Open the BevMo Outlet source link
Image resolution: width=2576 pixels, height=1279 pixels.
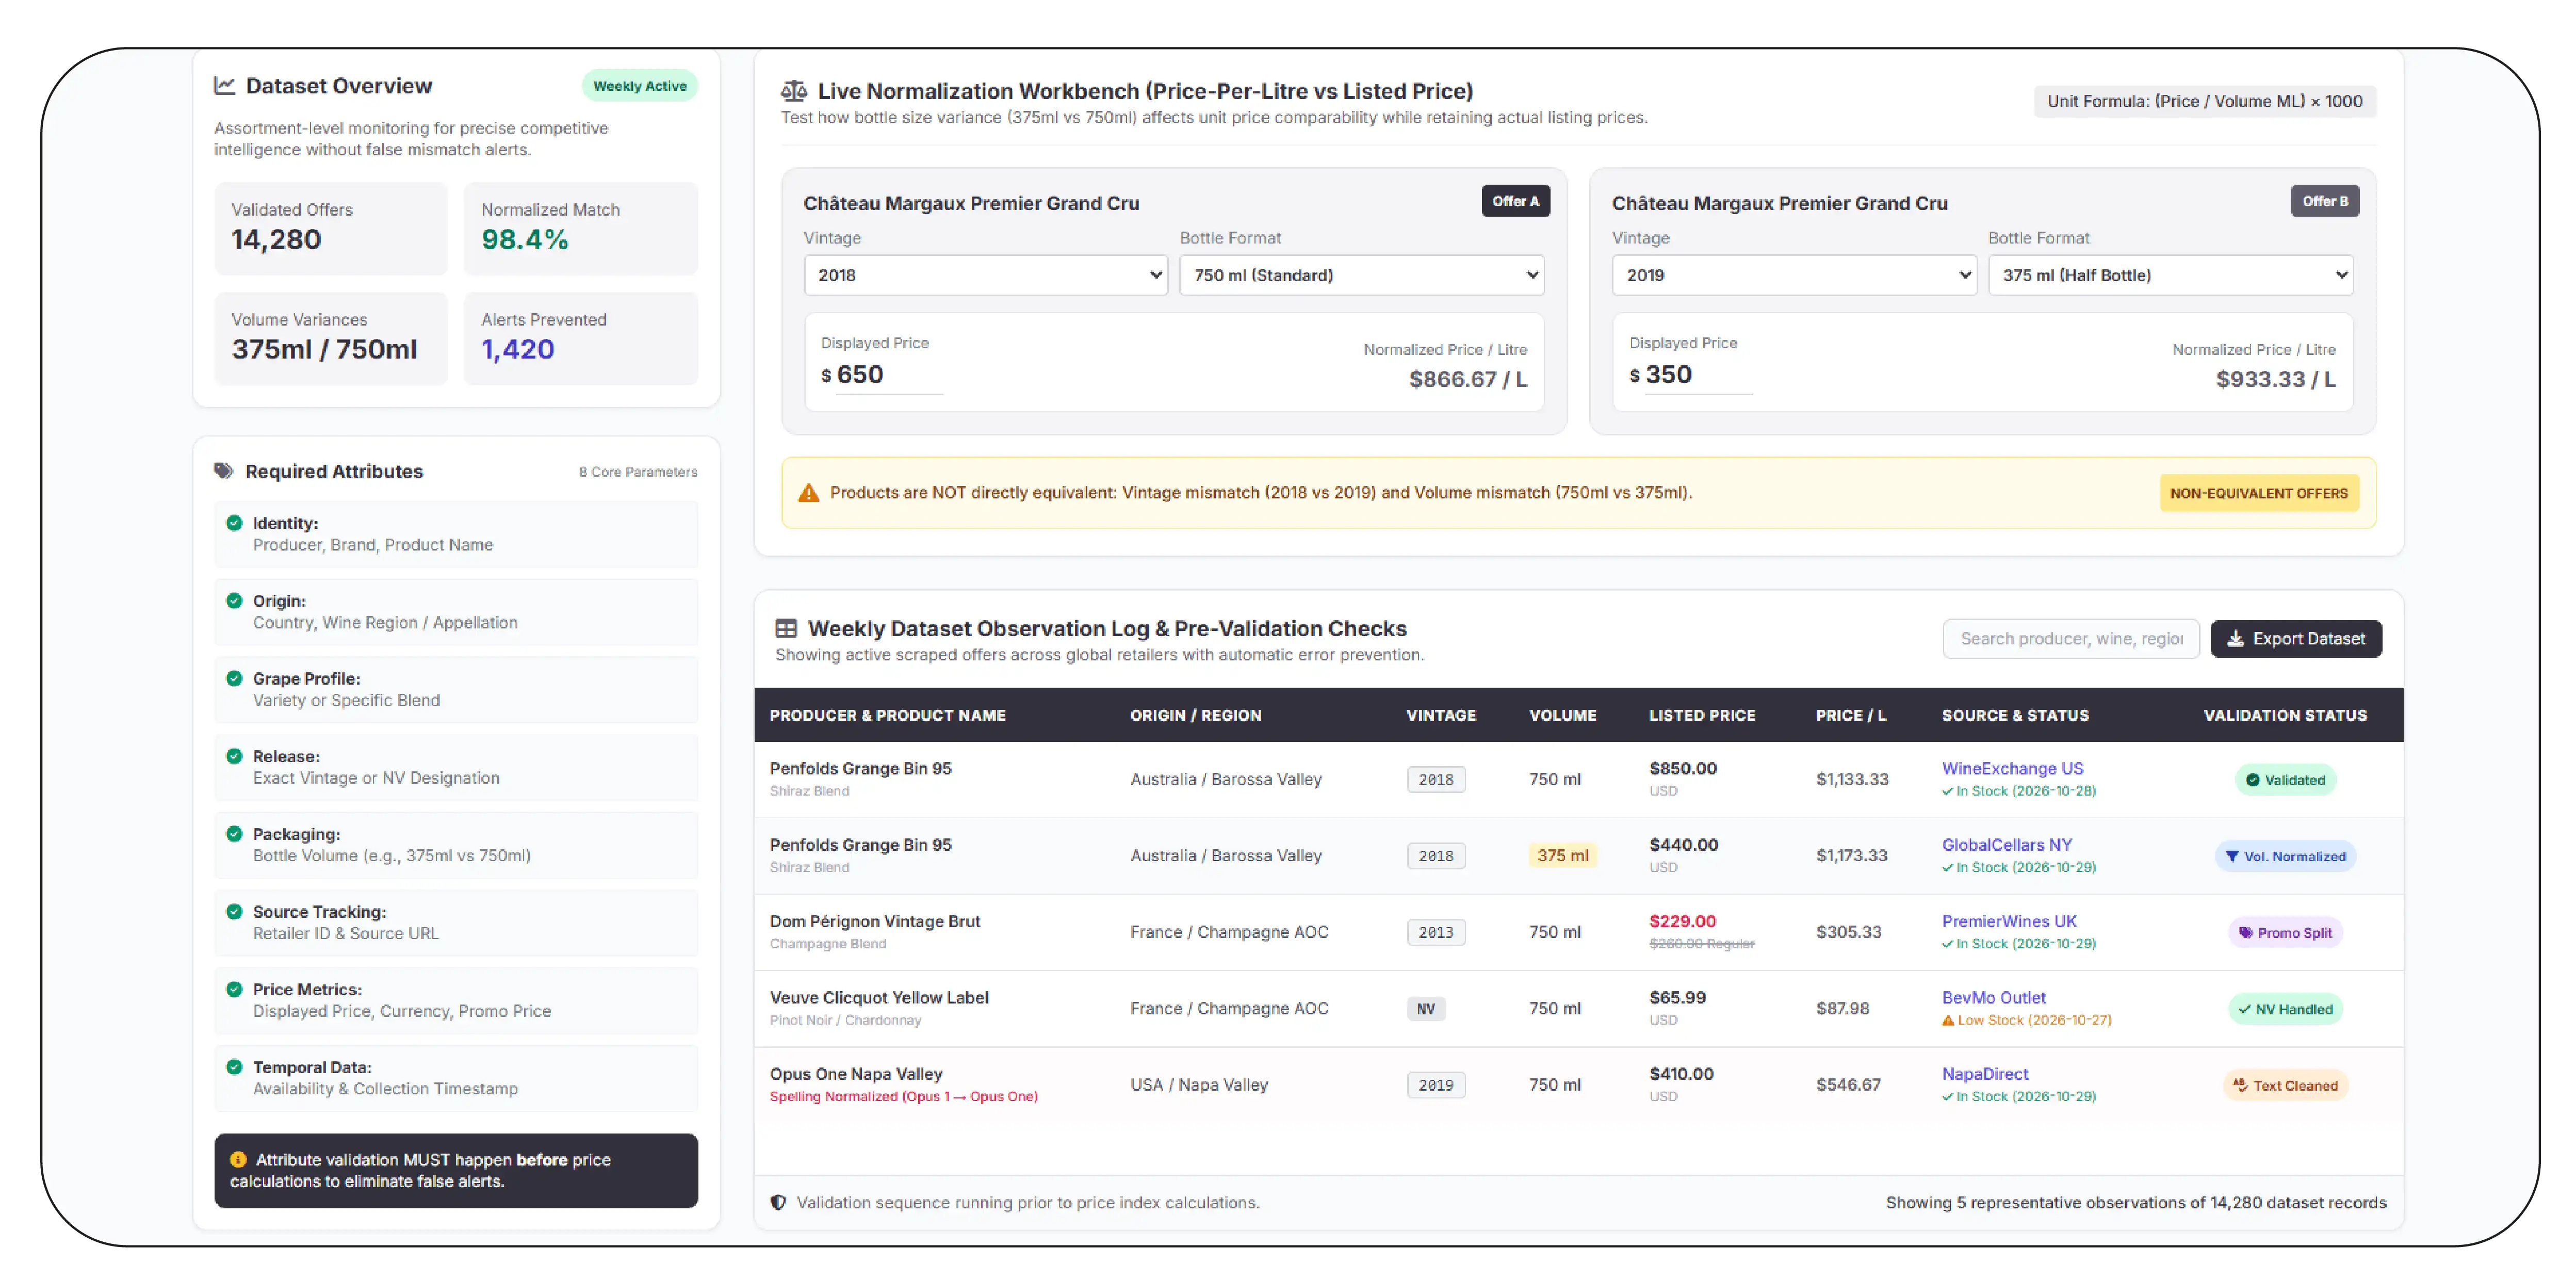click(1993, 998)
